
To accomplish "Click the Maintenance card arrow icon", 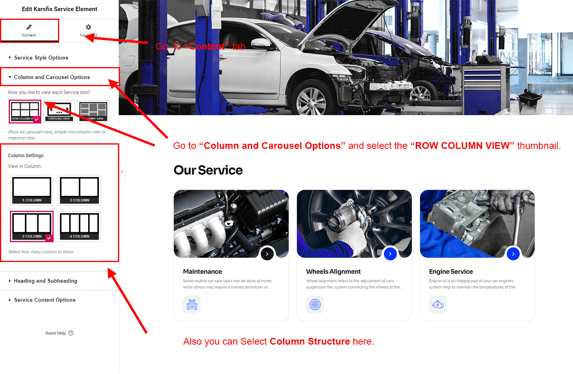I will [267, 254].
